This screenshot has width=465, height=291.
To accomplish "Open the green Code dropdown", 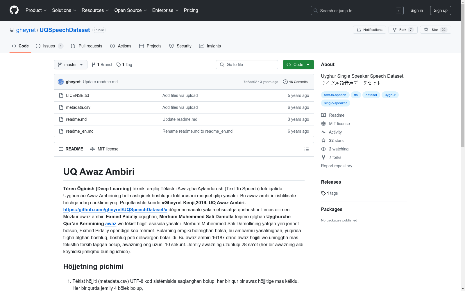I will [298, 65].
